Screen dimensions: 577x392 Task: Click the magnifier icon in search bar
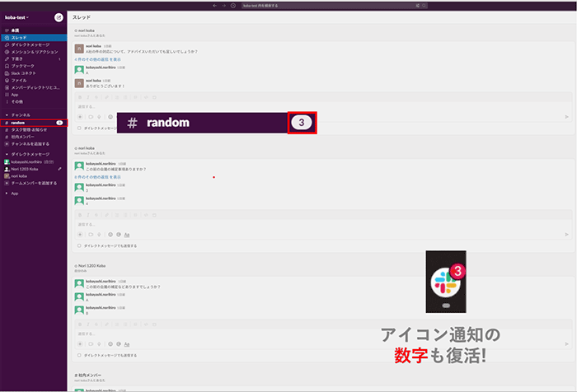pos(424,6)
